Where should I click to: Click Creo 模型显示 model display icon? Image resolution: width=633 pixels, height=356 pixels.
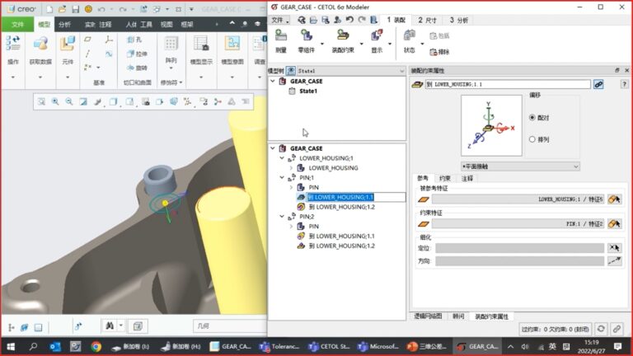[x=201, y=44]
